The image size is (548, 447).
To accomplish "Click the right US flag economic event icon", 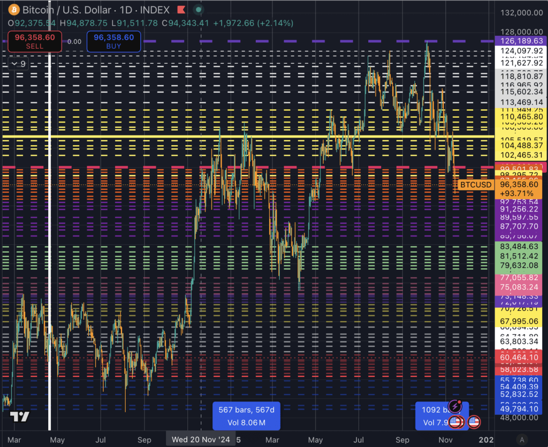I will coord(474,422).
